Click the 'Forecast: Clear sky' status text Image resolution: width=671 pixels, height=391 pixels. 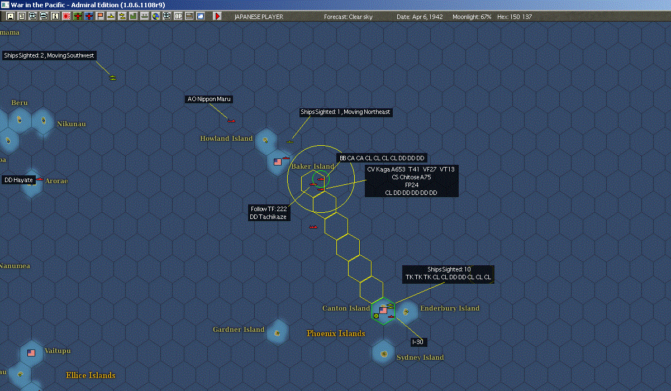348,17
